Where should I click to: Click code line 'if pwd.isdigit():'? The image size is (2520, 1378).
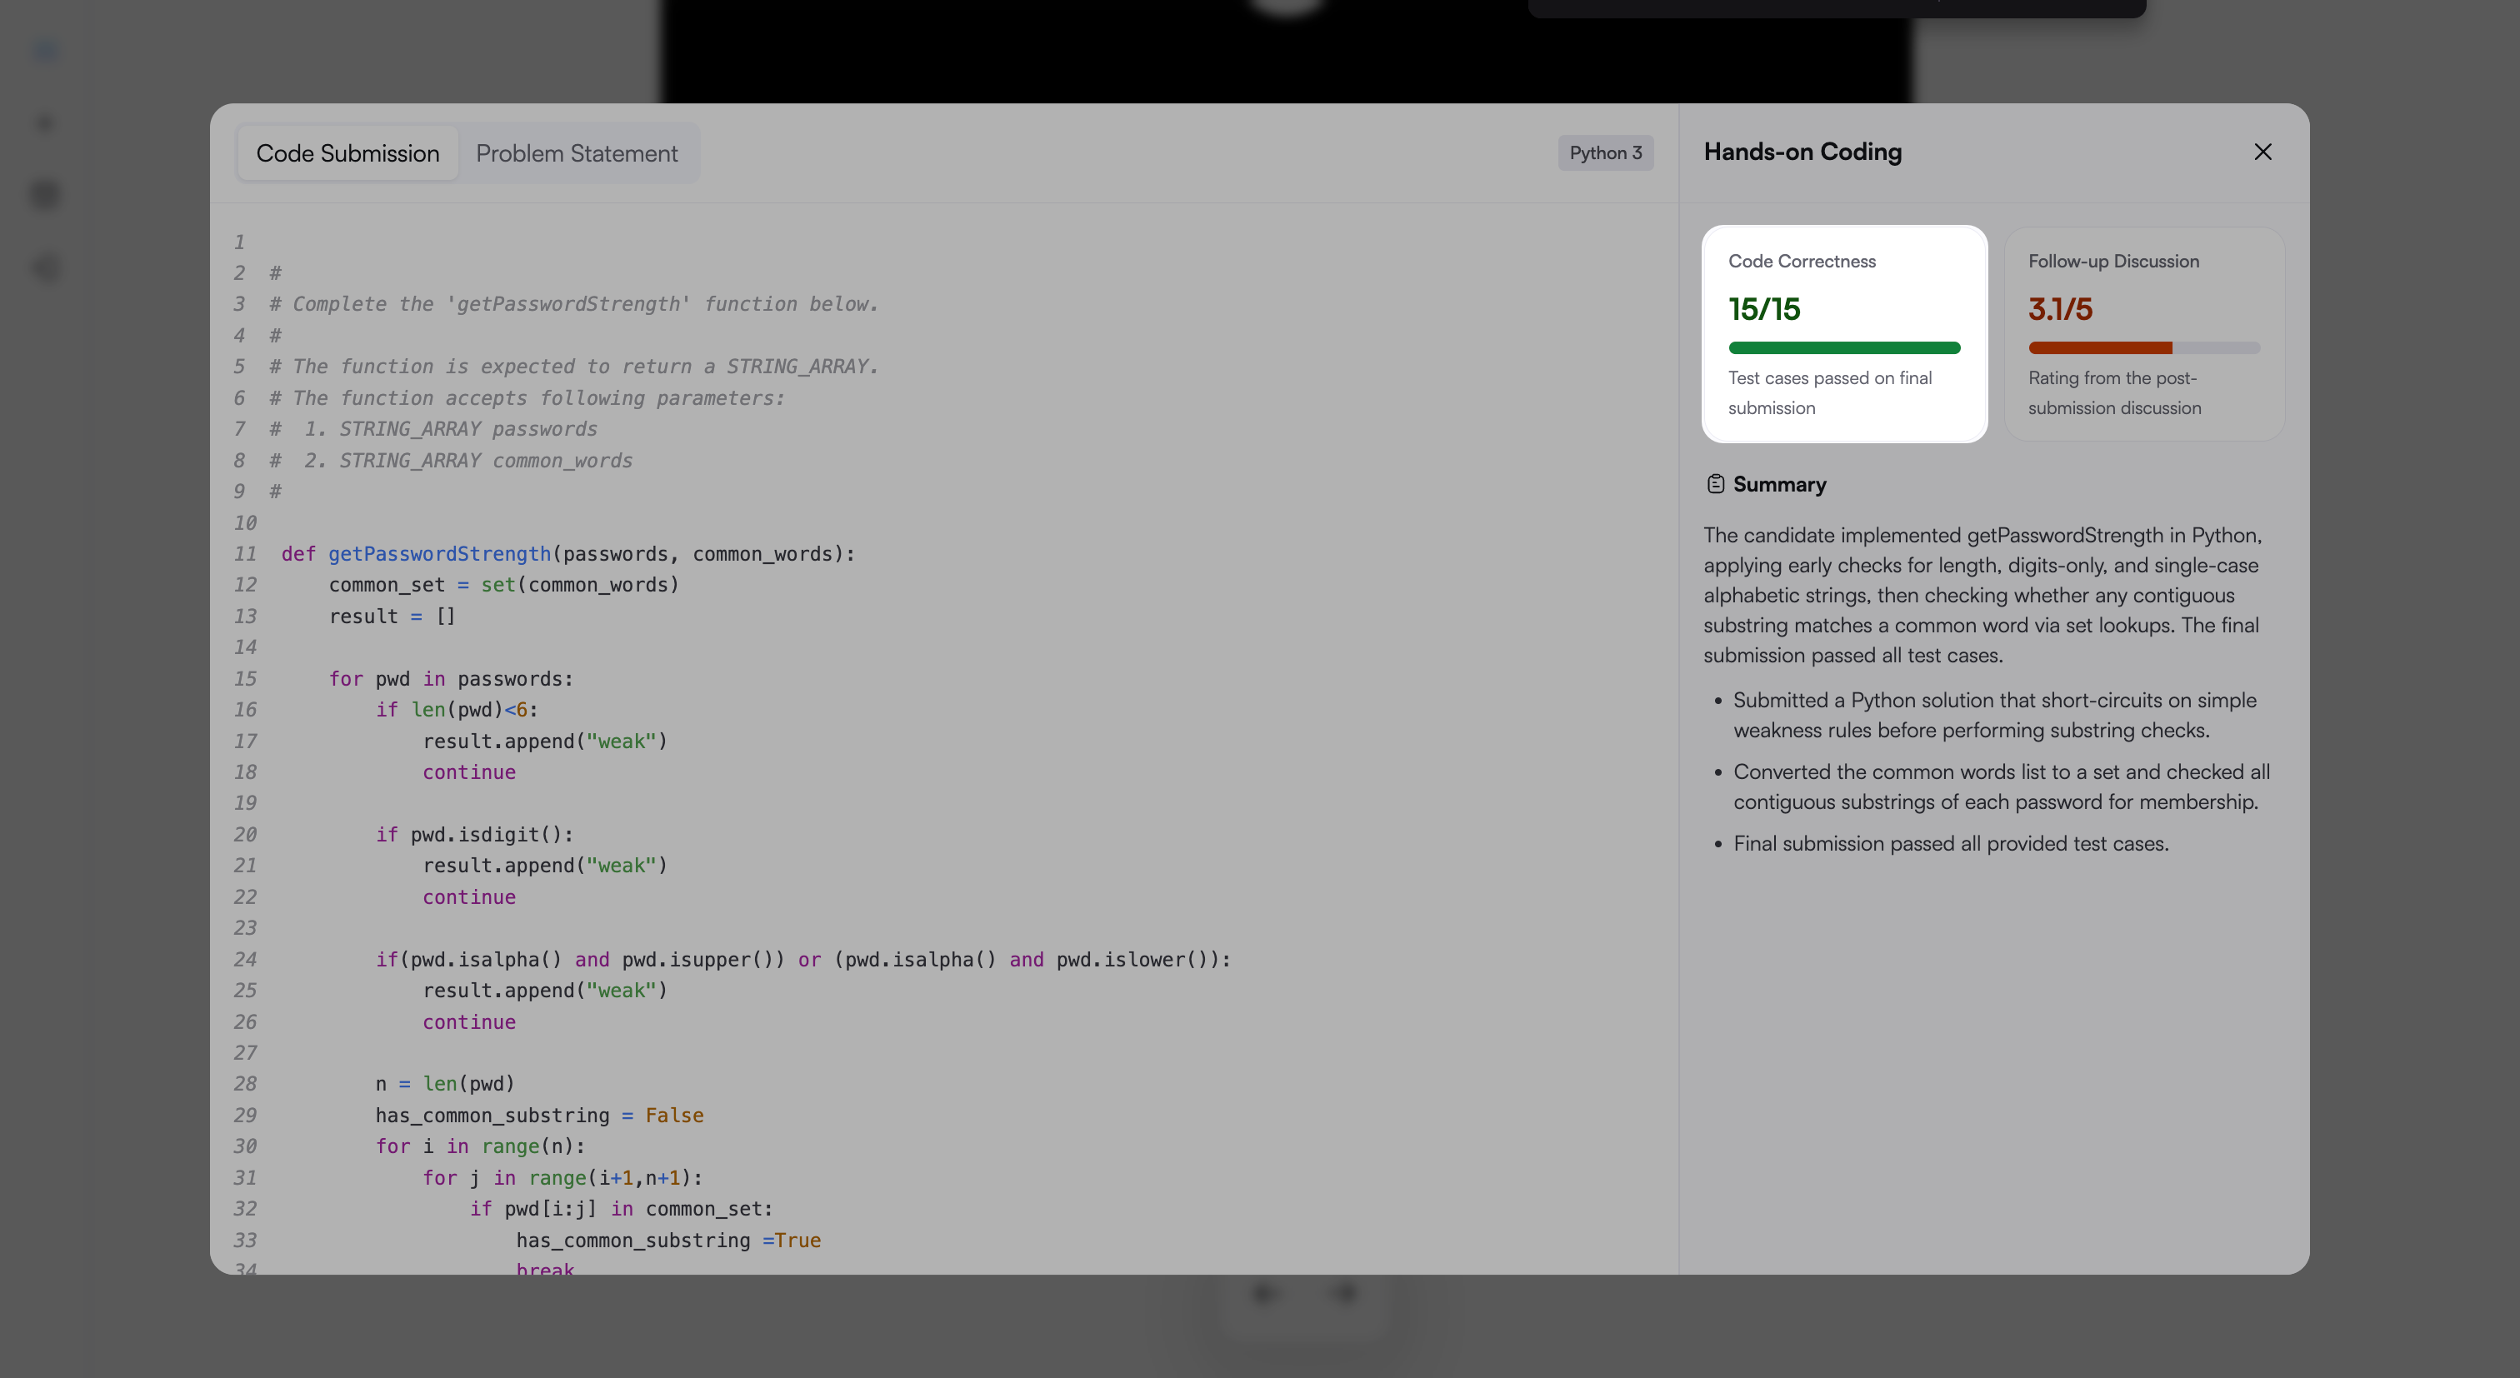pos(474,834)
